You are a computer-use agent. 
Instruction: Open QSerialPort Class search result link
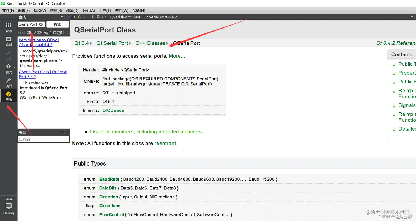pos(43,74)
